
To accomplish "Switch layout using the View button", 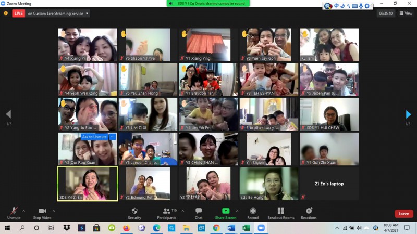I will click(406, 13).
